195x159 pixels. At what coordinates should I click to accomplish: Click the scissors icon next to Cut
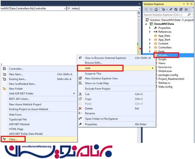(x=80, y=94)
